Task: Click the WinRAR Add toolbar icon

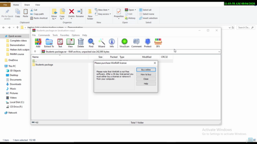Action: (x=38, y=43)
